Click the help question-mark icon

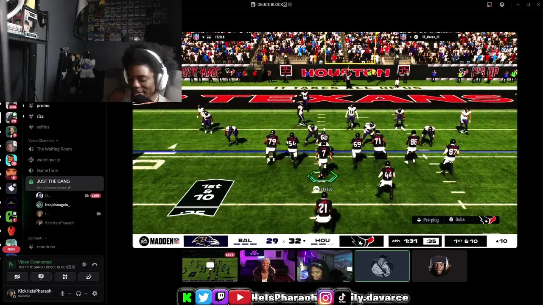(x=502, y=5)
